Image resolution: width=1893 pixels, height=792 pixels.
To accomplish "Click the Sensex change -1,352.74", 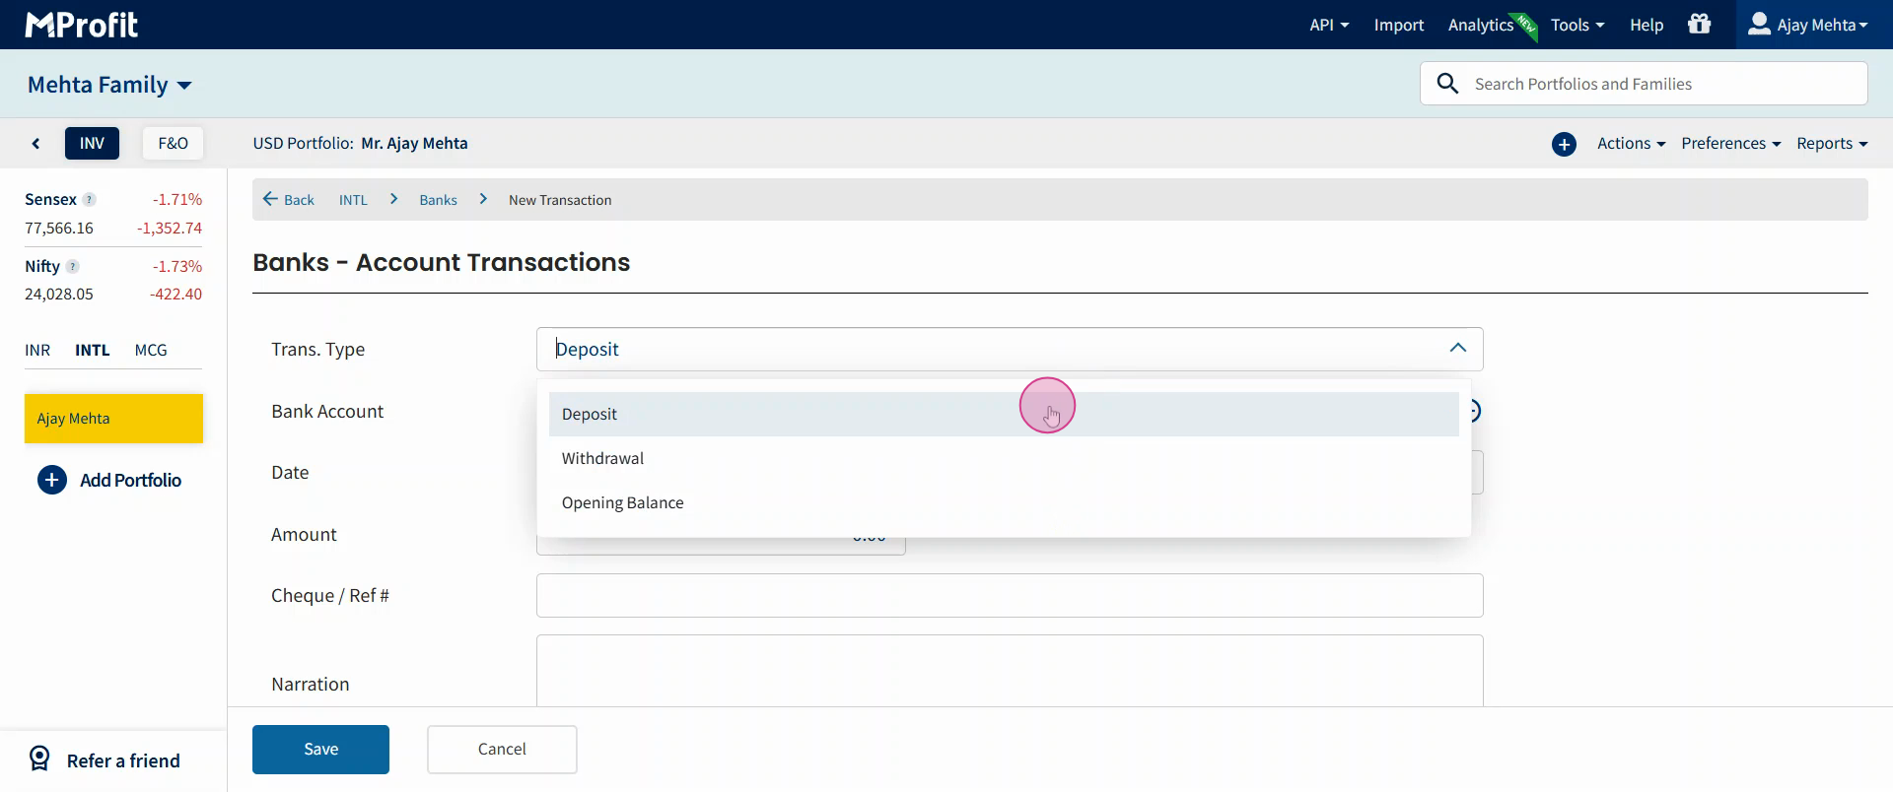I will point(170,228).
